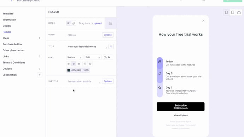
Task: Edit the 100% opacity field
Action: [86, 70]
